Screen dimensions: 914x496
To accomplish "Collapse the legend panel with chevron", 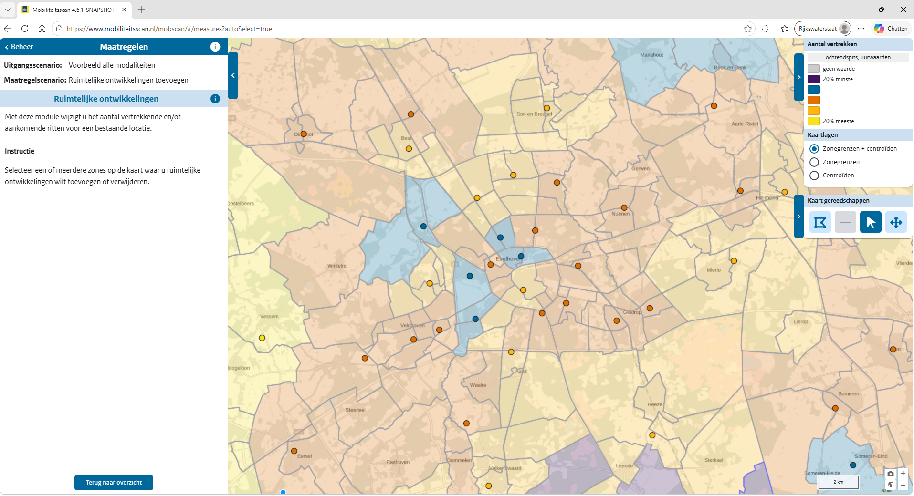I will click(799, 77).
